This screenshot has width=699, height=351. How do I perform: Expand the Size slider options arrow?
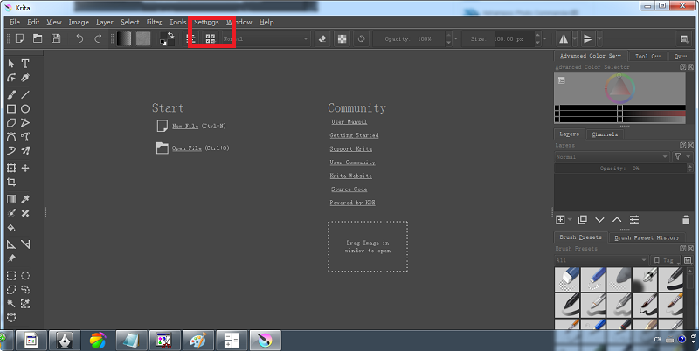544,38
